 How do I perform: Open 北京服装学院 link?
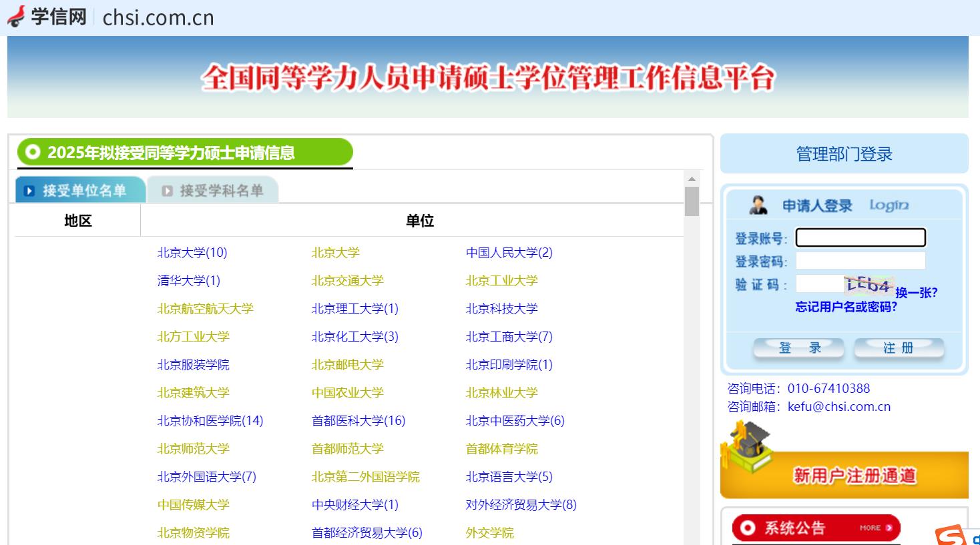pos(194,365)
